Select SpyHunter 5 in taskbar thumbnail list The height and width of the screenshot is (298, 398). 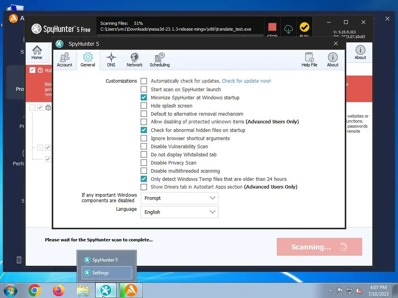point(106,260)
